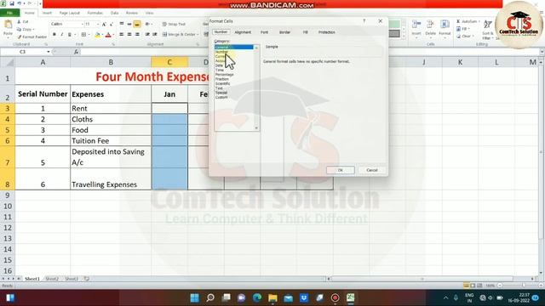This screenshot has height=306, width=545.
Task: Click the Format Painter tool
Action: pos(32,37)
